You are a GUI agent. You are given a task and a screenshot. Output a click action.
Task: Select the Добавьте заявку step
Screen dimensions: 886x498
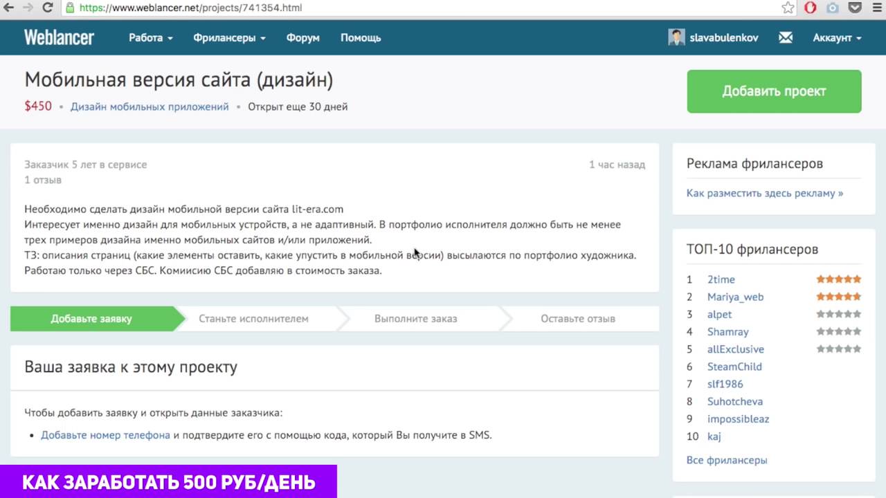pyautogui.click(x=91, y=319)
